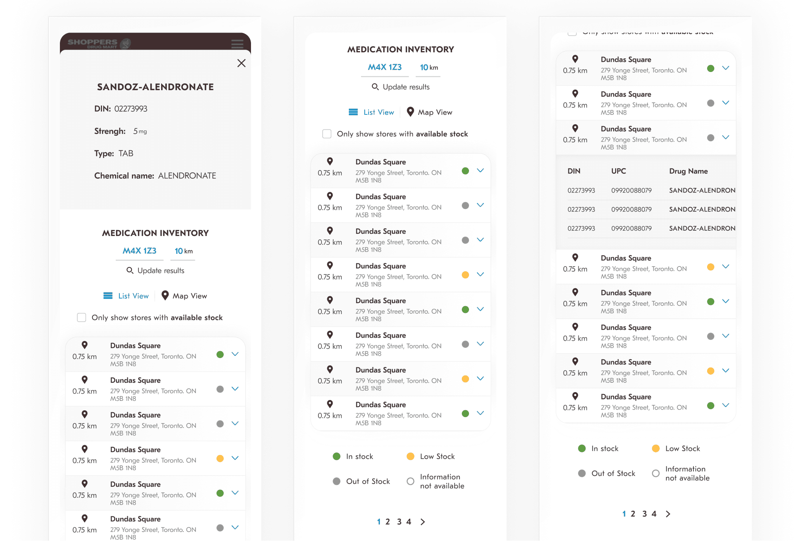Switch to List View, left panel
800x541 pixels.
(126, 296)
